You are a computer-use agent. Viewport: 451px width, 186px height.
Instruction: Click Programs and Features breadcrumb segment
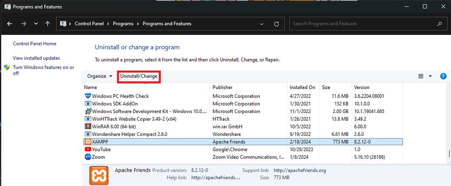pos(167,24)
